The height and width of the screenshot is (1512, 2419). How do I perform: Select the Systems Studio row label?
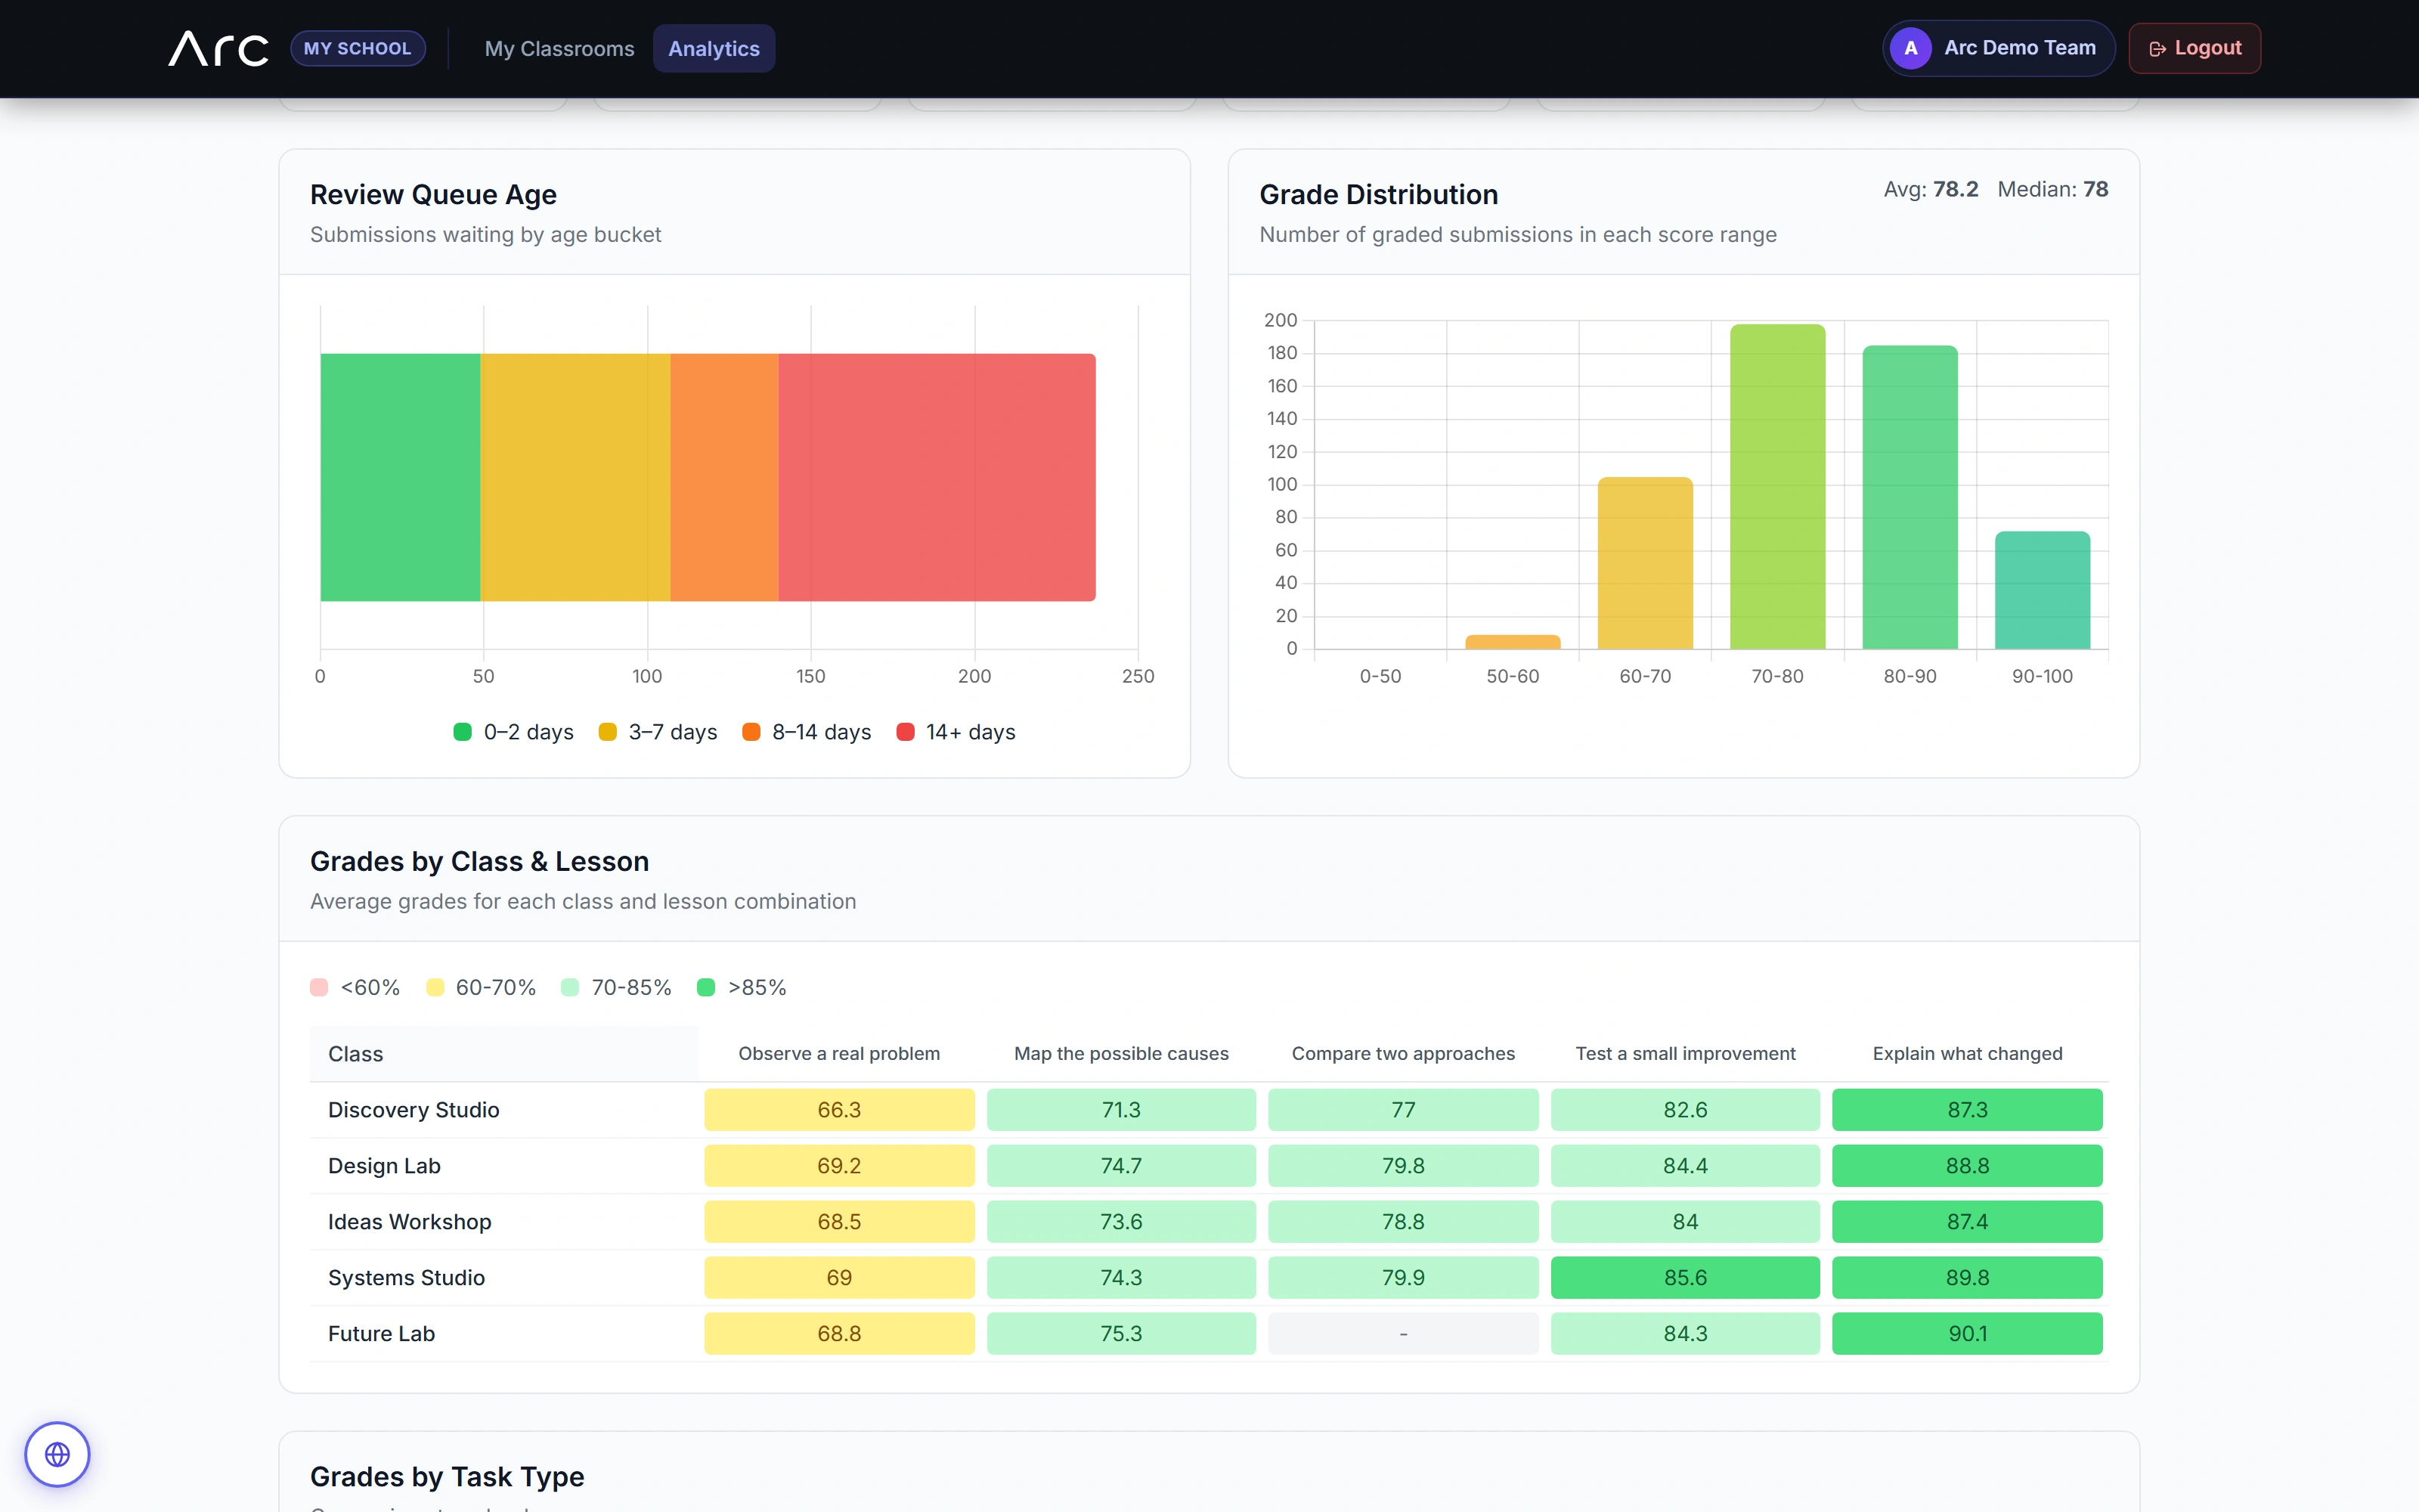[x=406, y=1278]
